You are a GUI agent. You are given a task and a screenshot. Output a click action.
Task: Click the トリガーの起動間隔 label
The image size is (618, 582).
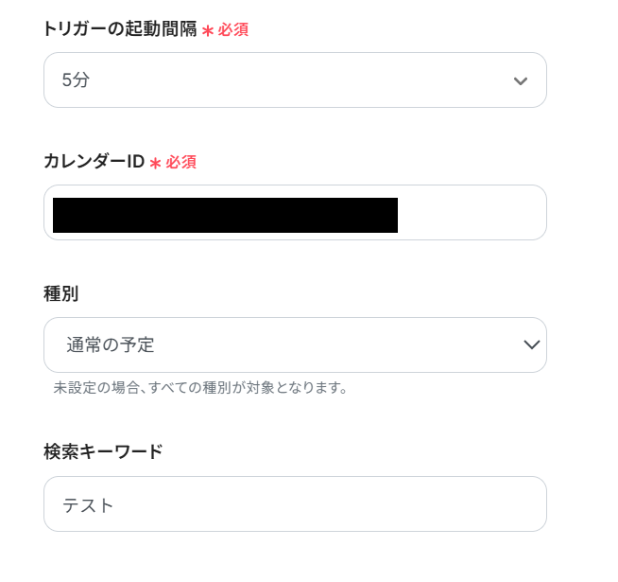[x=120, y=29]
